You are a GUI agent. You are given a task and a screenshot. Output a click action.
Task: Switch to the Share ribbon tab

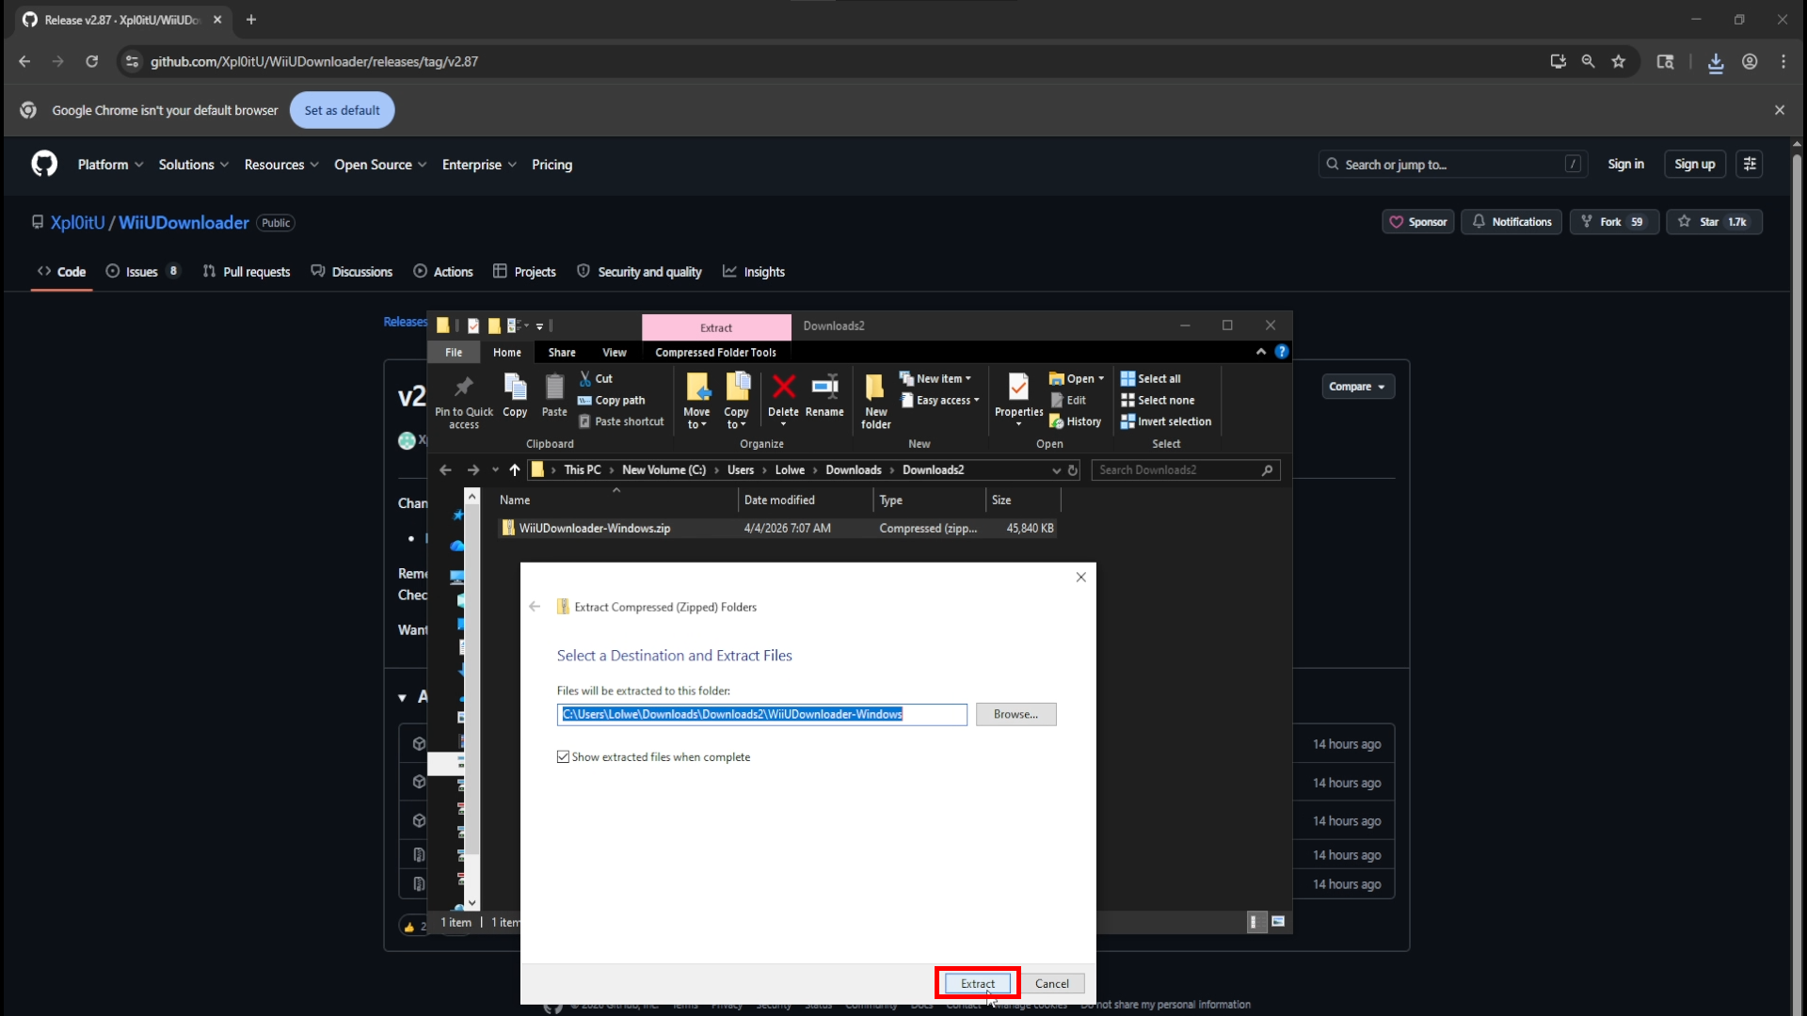pyautogui.click(x=562, y=353)
